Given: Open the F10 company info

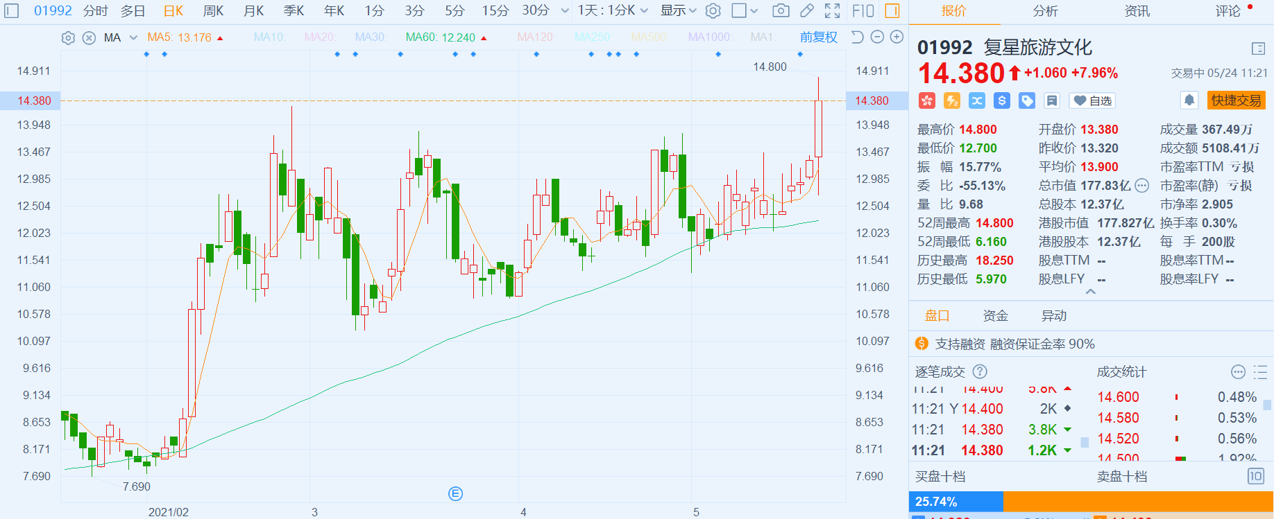Looking at the screenshot, I should click(863, 10).
